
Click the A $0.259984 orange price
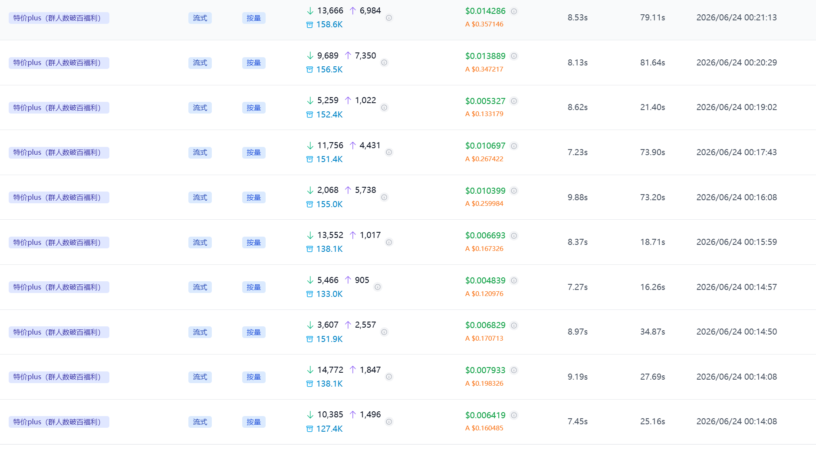484,204
